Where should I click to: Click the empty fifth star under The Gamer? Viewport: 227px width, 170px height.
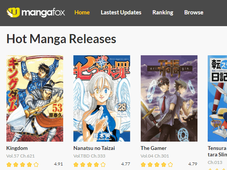pyautogui.click(x=170, y=164)
